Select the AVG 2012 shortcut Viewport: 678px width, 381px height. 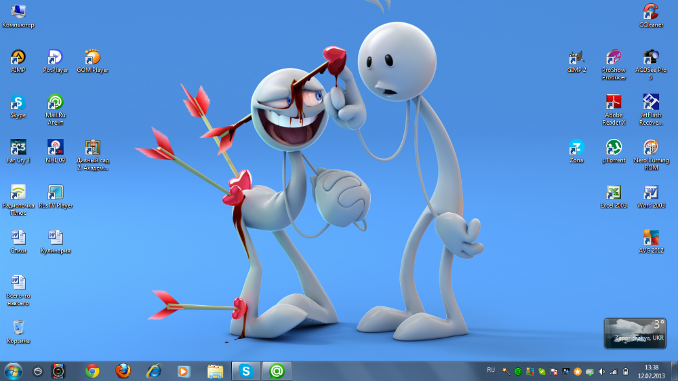(651, 242)
